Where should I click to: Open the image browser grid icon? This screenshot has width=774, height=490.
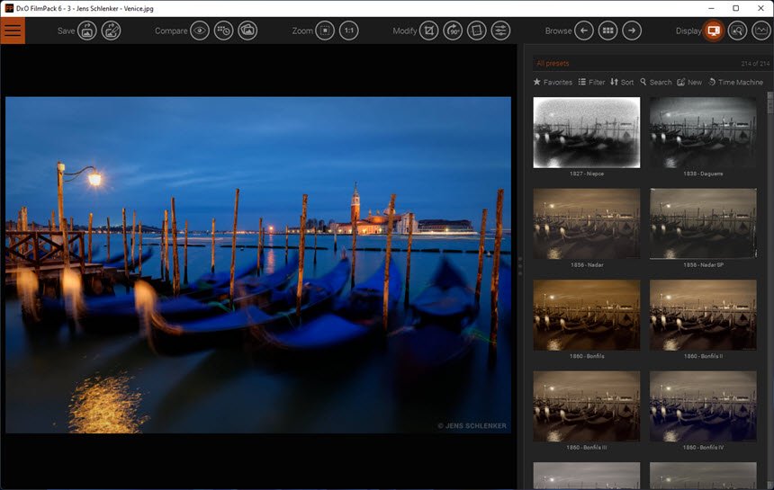tap(607, 31)
